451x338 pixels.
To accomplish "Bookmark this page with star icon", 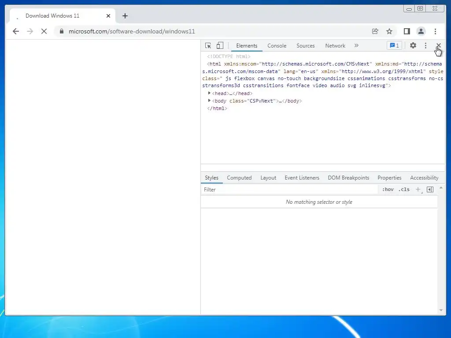I will coord(389,31).
